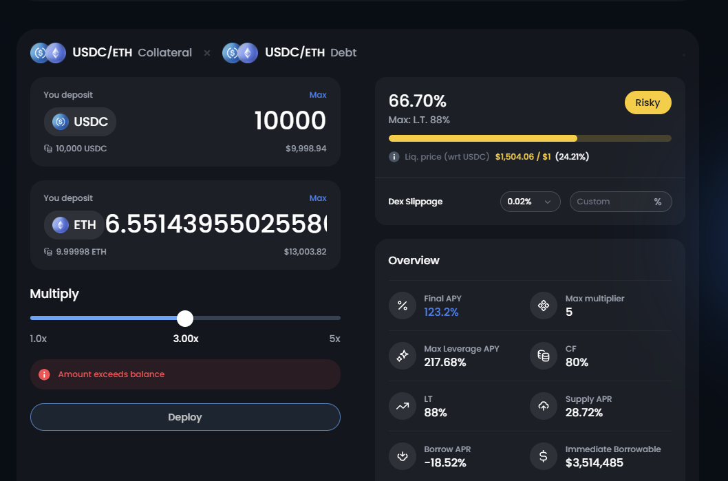The height and width of the screenshot is (481, 728).
Task: Click the USDC/ETH Collateral token pair icon
Action: (x=48, y=53)
